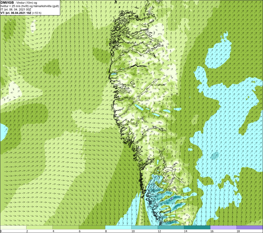Click the legend tick label 6

(80, 231)
